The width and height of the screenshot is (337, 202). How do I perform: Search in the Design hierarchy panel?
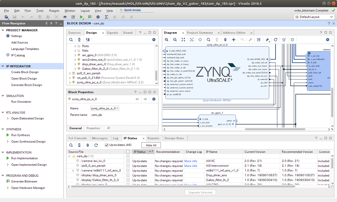tap(71, 40)
